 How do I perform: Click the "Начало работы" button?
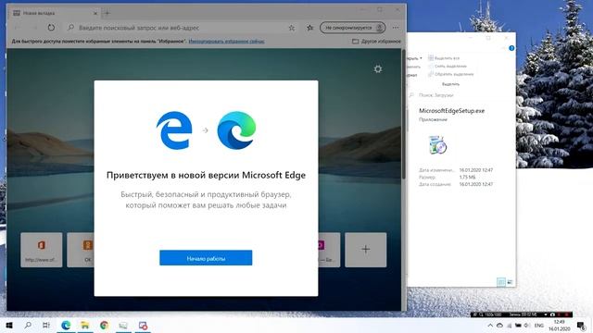click(206, 258)
